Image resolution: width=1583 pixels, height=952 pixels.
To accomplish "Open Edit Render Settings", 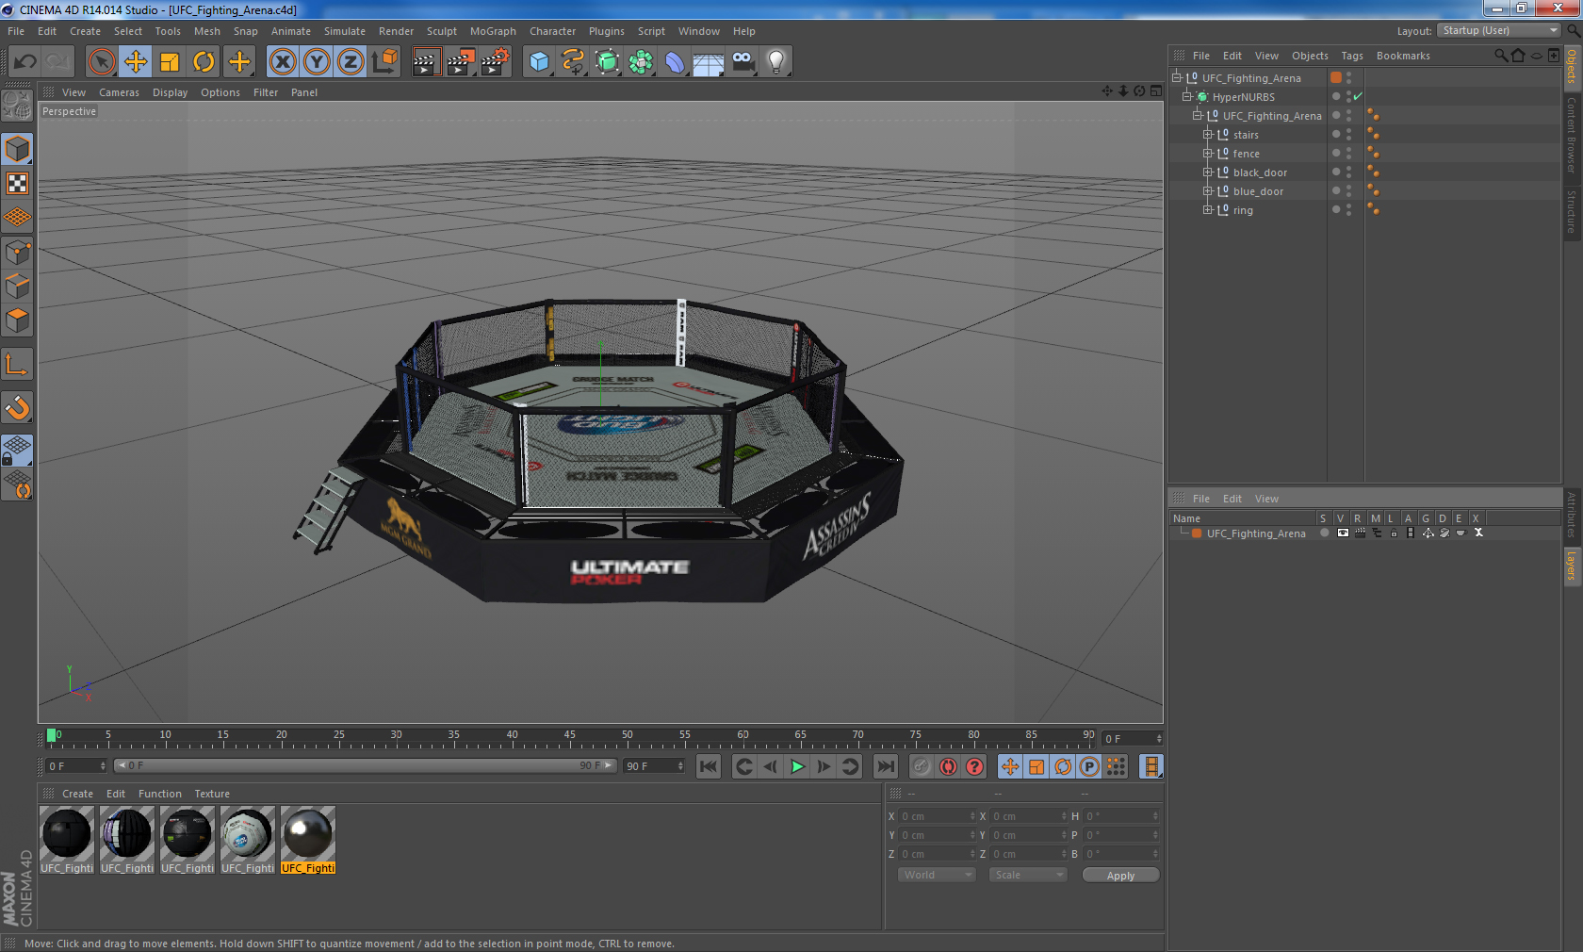I will 495,62.
